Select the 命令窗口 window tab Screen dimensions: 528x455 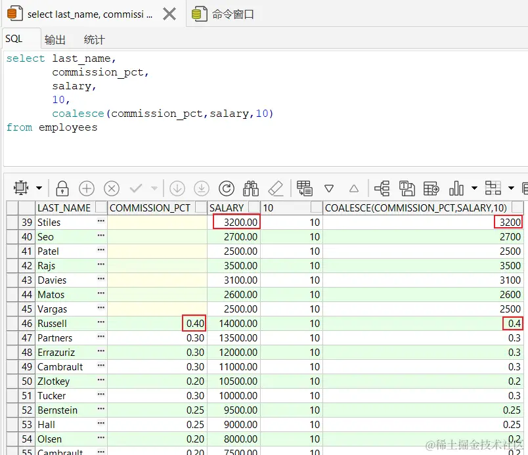coord(232,14)
